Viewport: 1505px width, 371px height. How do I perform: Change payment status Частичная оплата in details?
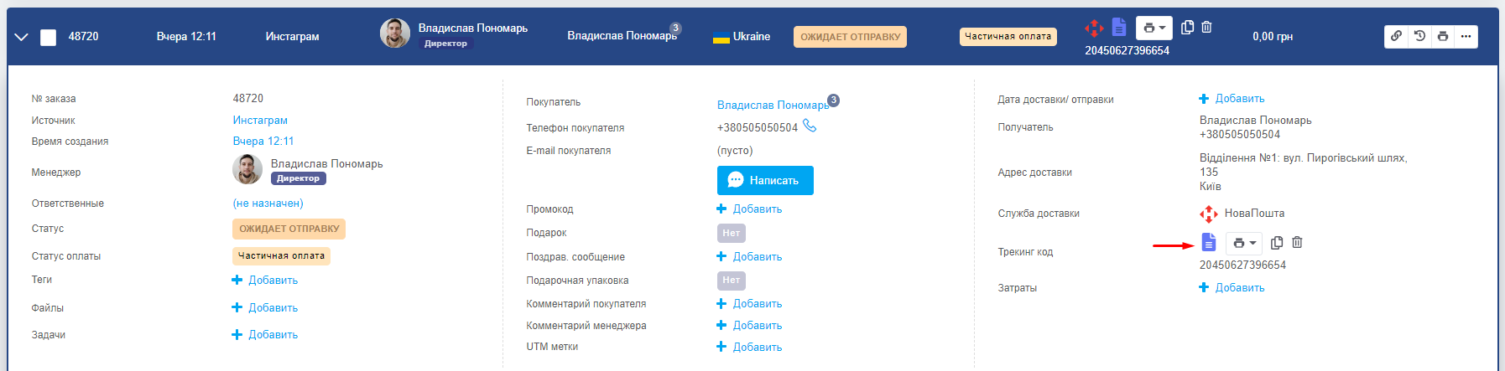coord(281,256)
